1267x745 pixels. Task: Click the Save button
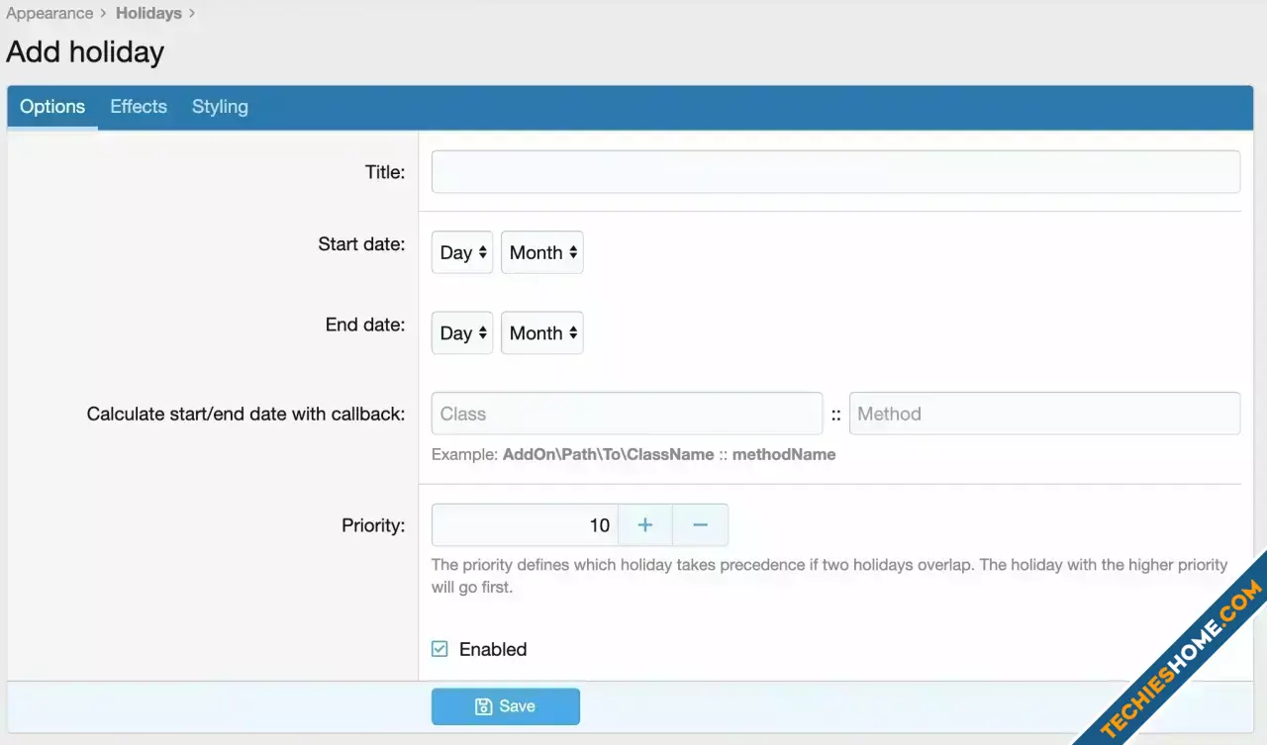[x=506, y=706]
